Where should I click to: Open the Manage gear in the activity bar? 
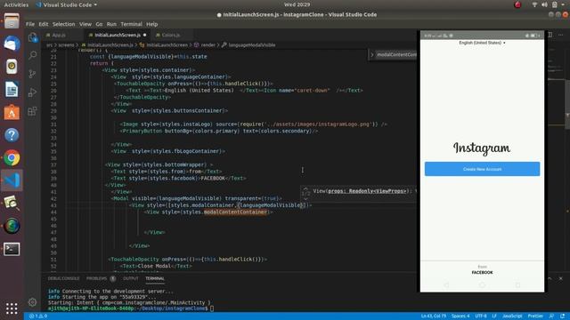click(32, 302)
